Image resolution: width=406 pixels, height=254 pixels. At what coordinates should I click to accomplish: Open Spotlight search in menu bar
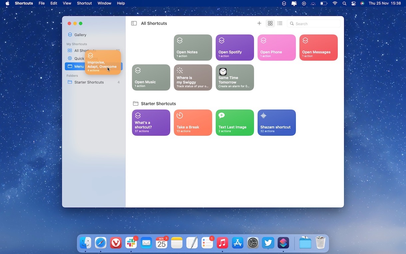(344, 3)
